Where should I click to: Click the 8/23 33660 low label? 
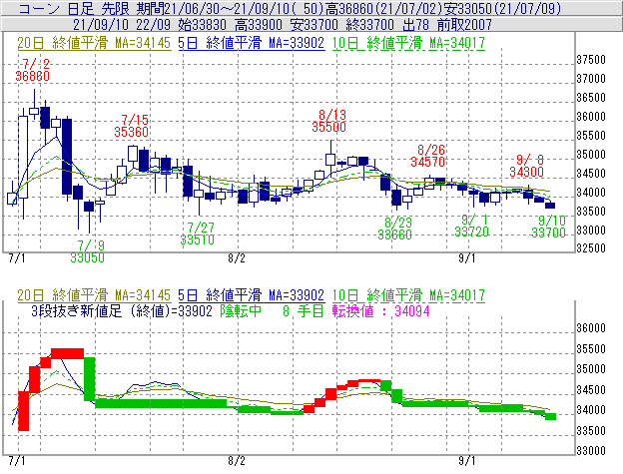395,229
